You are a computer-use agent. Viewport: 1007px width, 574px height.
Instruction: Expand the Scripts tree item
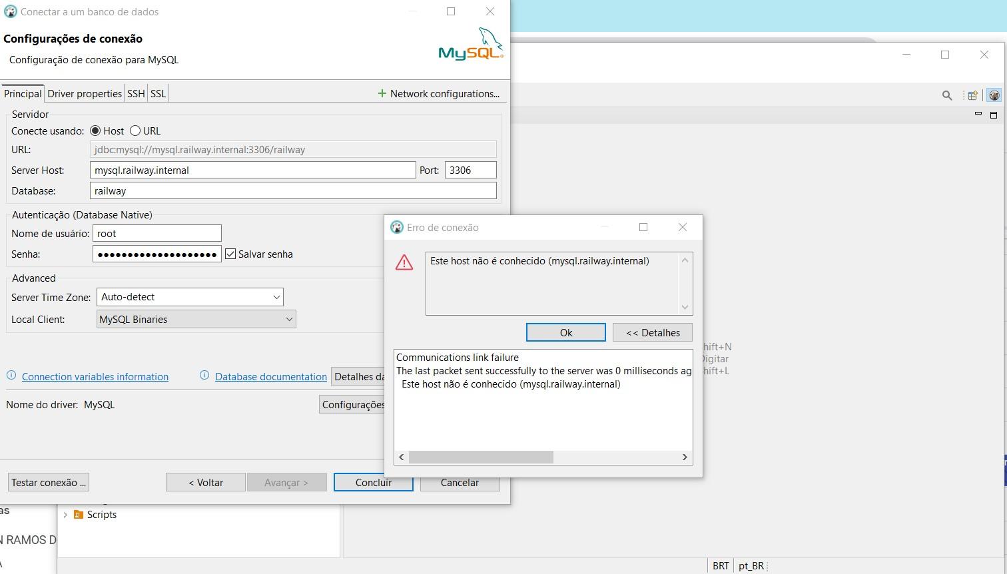pyautogui.click(x=65, y=515)
